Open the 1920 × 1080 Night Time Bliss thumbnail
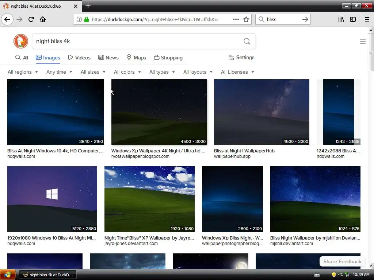This screenshot has height=280, width=374. [149, 199]
